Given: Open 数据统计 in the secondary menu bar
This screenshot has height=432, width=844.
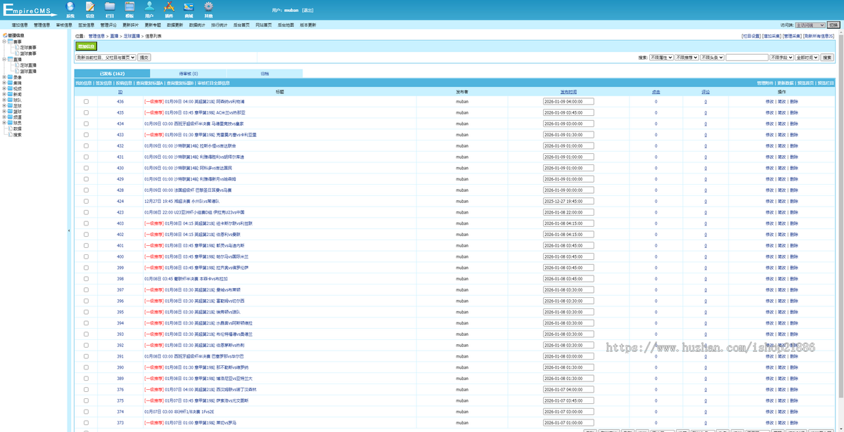Looking at the screenshot, I should [x=197, y=25].
